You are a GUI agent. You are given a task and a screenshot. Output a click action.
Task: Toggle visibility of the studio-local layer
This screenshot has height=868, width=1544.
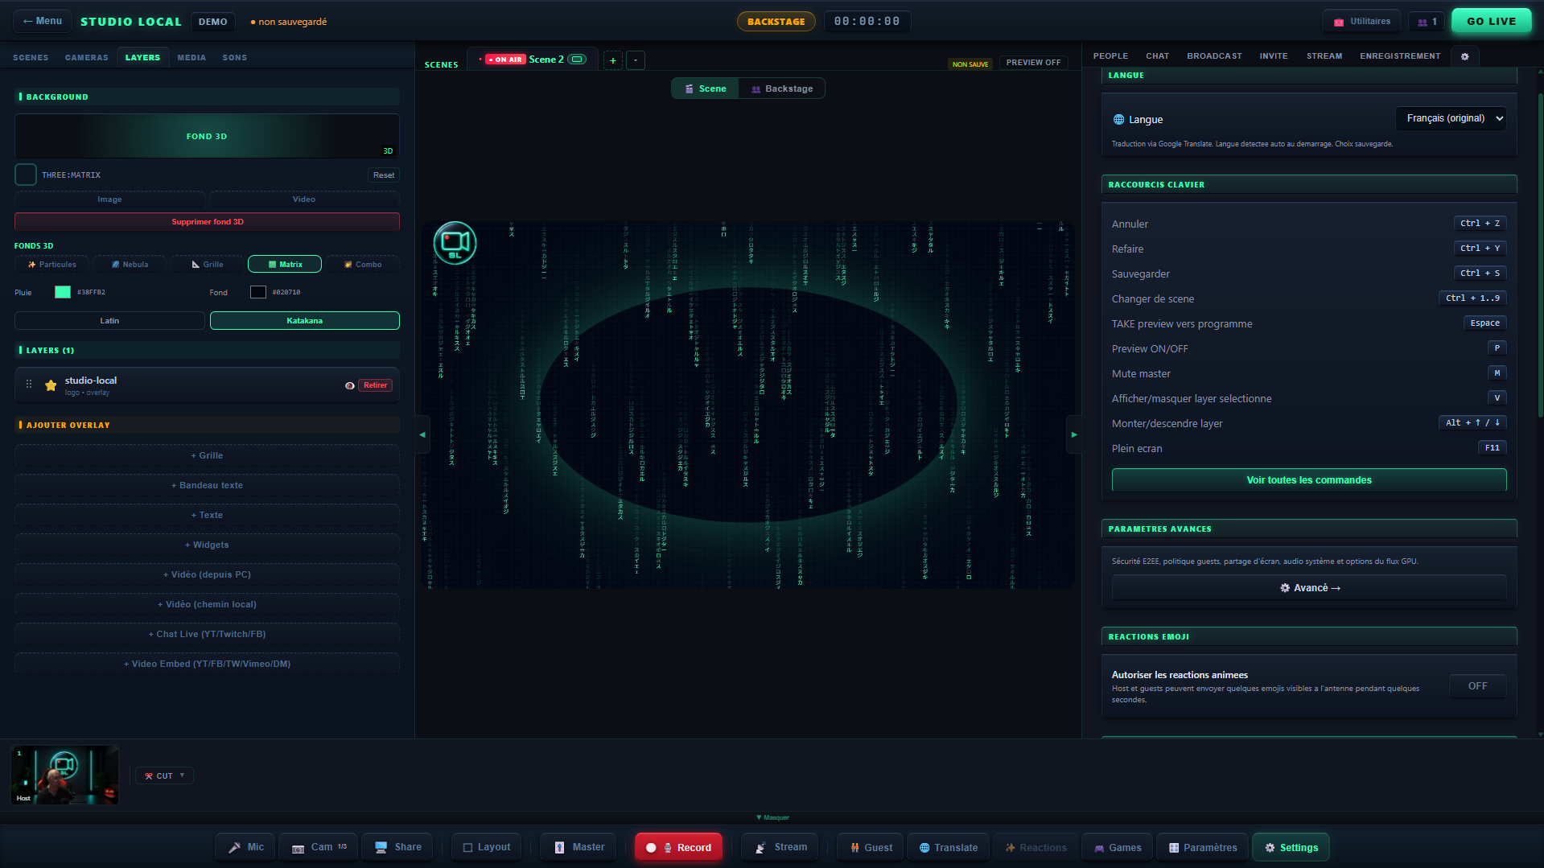pyautogui.click(x=349, y=385)
